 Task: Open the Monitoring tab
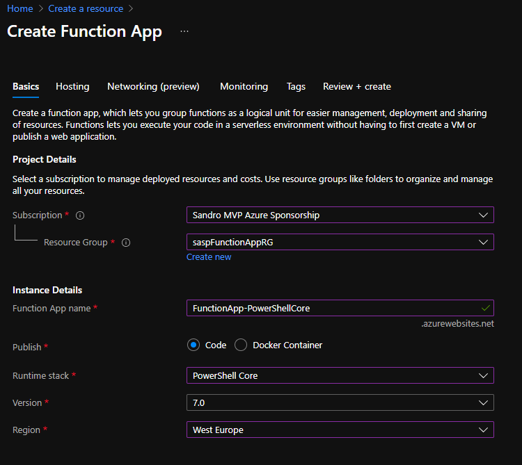pyautogui.click(x=244, y=86)
